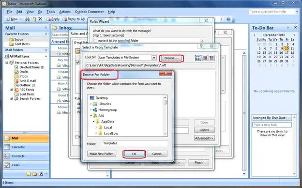This screenshot has width=302, height=188.
Task: Click the list view icon in template dialog
Action: pyautogui.click(x=205, y=58)
